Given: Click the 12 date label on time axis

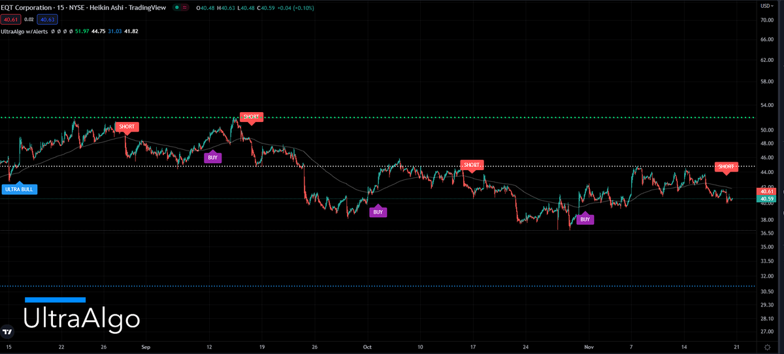Looking at the screenshot, I should pyautogui.click(x=209, y=349).
